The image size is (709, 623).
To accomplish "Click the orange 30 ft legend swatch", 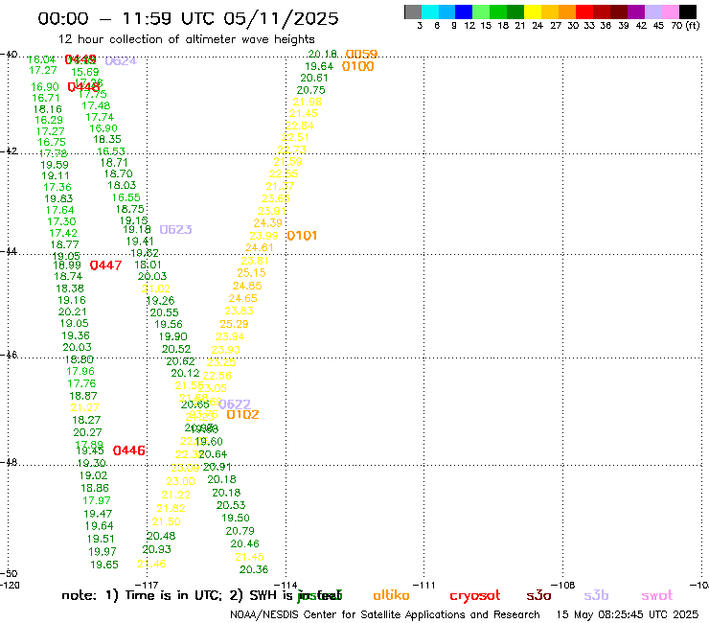I will pos(567,12).
